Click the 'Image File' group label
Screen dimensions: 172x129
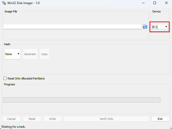tap(11, 11)
